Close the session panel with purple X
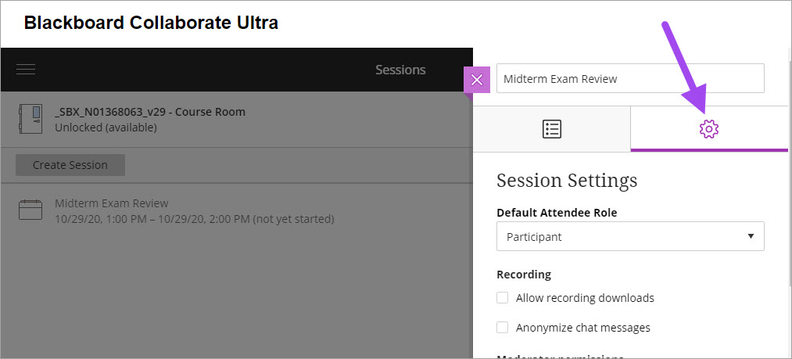Image resolution: width=792 pixels, height=359 pixels. click(x=477, y=80)
